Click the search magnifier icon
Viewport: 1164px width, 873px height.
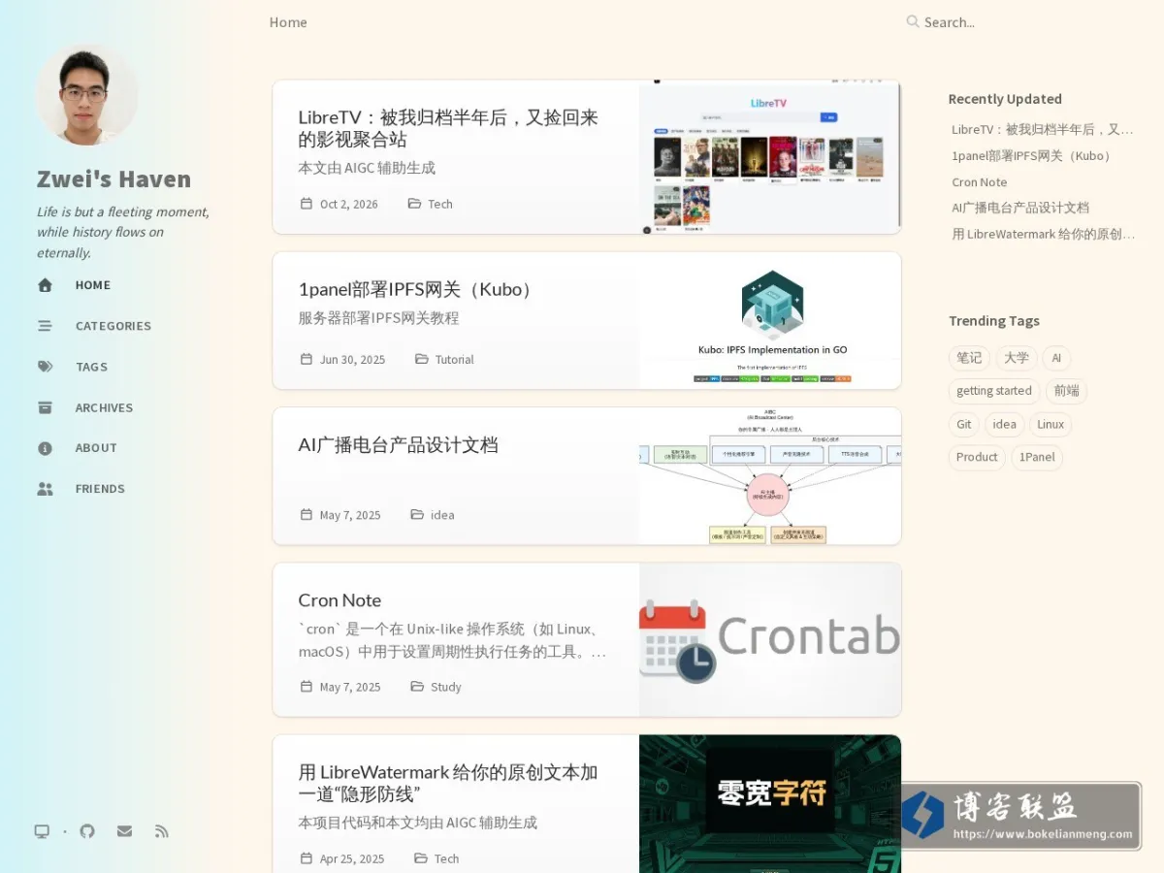click(x=913, y=21)
